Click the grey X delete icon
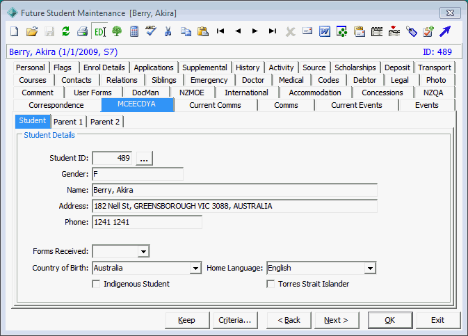 point(290,31)
